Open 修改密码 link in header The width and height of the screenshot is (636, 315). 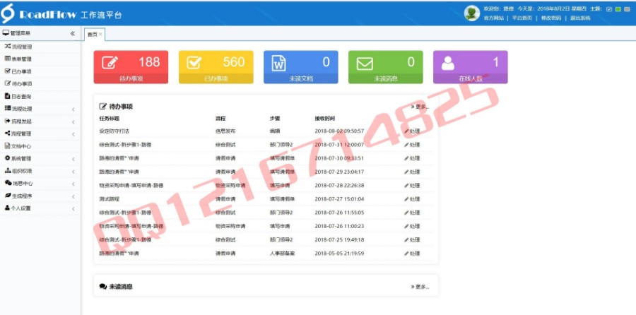pyautogui.click(x=551, y=18)
